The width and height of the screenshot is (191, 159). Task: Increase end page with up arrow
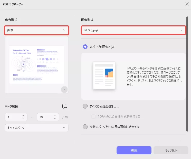point(55,116)
